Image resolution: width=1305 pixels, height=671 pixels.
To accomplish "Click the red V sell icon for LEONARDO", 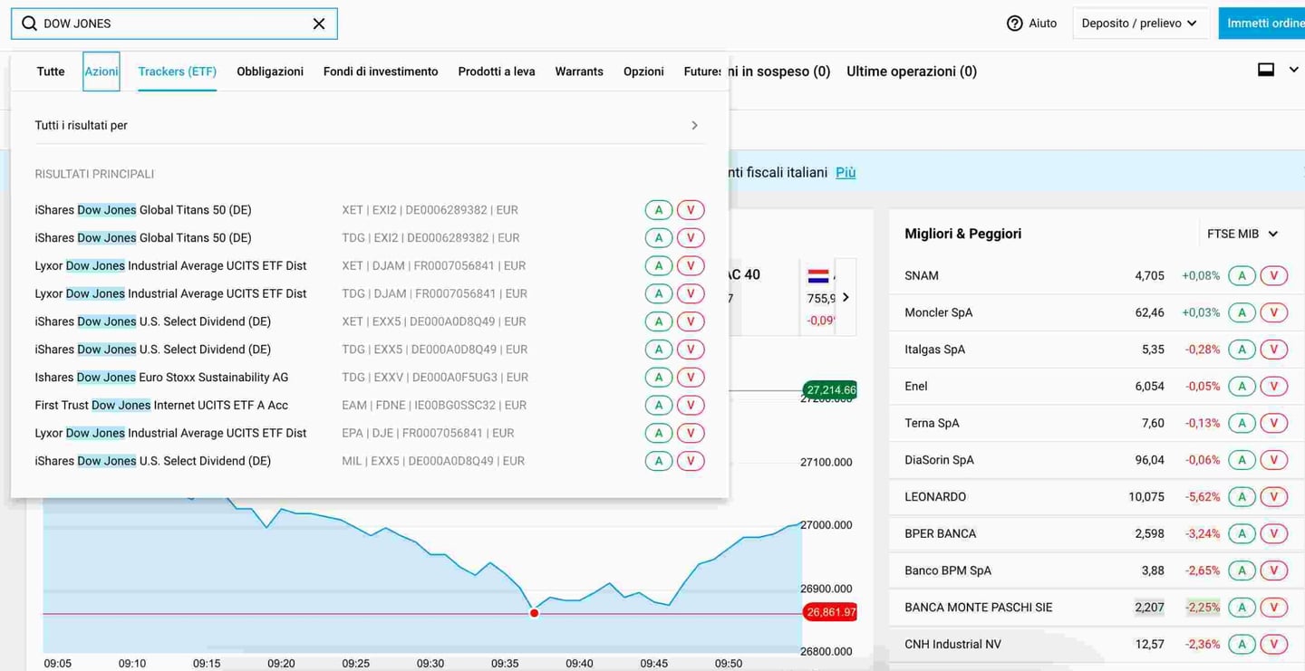I will coord(1273,496).
